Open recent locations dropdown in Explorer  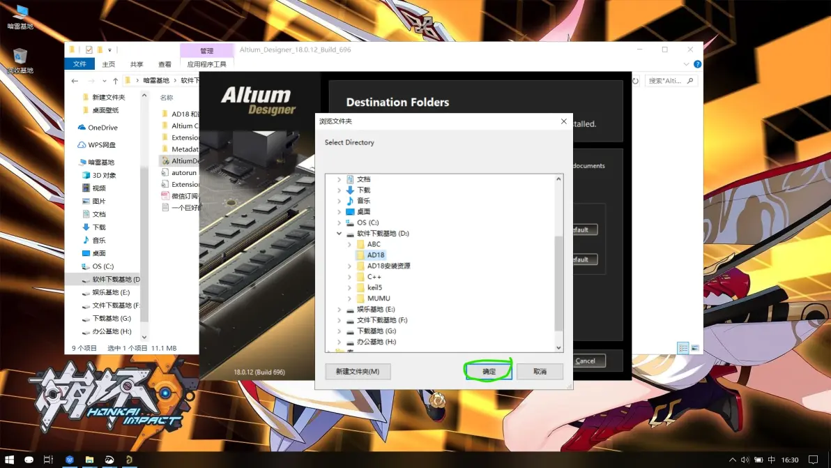(x=105, y=81)
